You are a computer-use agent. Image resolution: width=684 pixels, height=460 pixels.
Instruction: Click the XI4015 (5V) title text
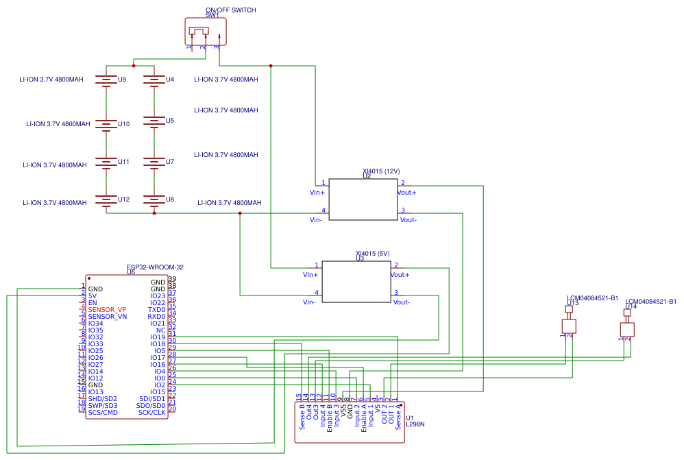(x=373, y=253)
